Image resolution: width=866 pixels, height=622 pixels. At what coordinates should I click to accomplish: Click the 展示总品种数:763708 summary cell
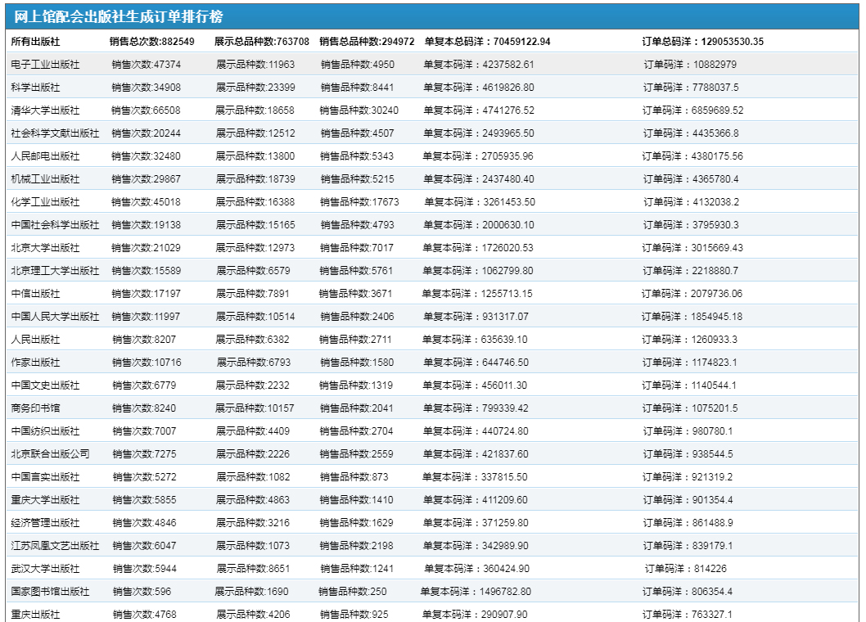click(x=262, y=42)
